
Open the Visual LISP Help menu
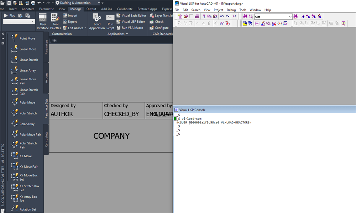tap(268, 10)
